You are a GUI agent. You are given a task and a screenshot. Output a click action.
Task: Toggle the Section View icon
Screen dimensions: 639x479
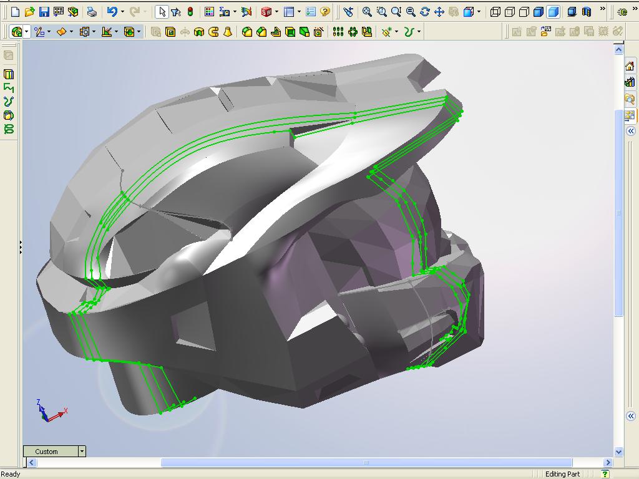[x=587, y=12]
